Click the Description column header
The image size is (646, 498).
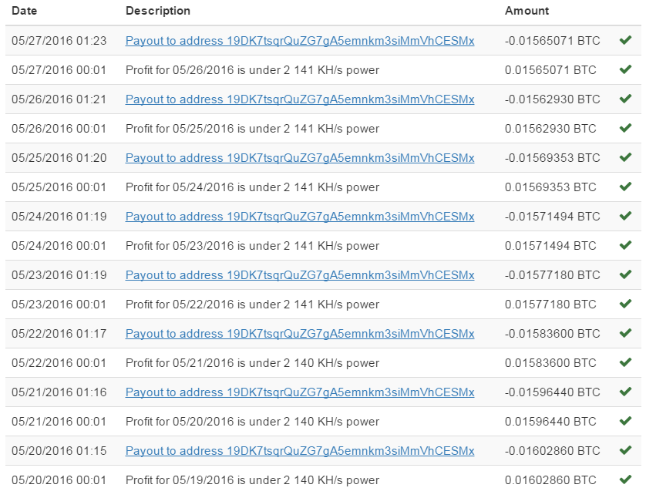(158, 11)
